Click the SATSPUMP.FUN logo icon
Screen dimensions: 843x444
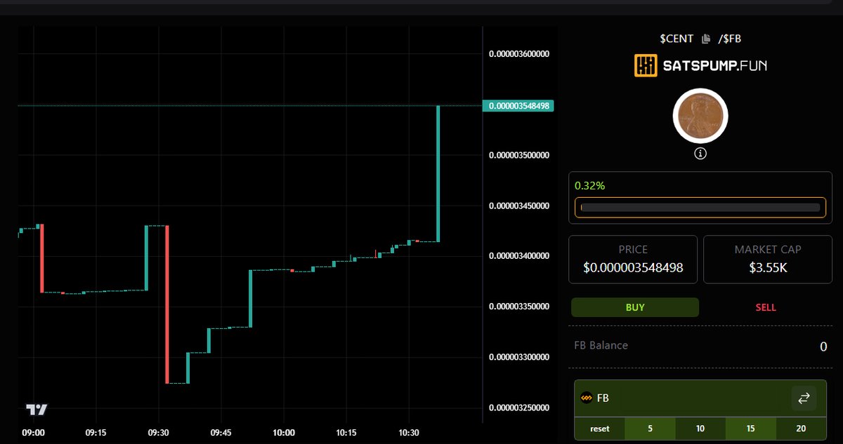(646, 66)
